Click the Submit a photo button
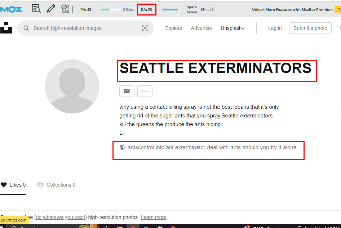This screenshot has width=341, height=228. pos(310,28)
